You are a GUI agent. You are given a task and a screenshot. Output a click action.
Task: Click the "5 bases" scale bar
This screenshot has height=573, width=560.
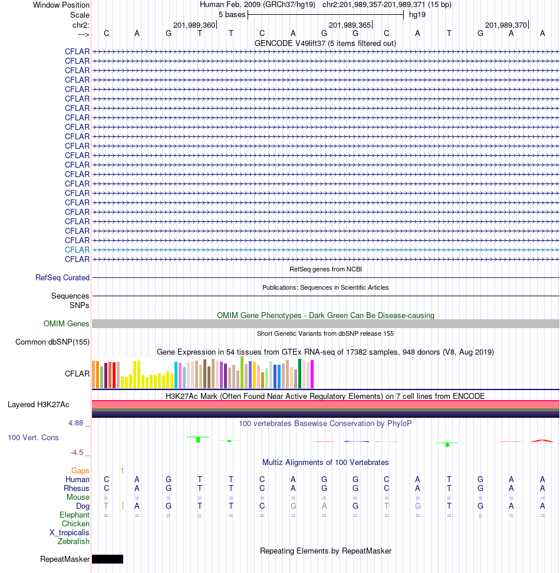pyautogui.click(x=325, y=15)
